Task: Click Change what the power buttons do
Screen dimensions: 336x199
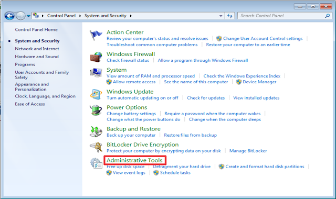Action: (143, 119)
